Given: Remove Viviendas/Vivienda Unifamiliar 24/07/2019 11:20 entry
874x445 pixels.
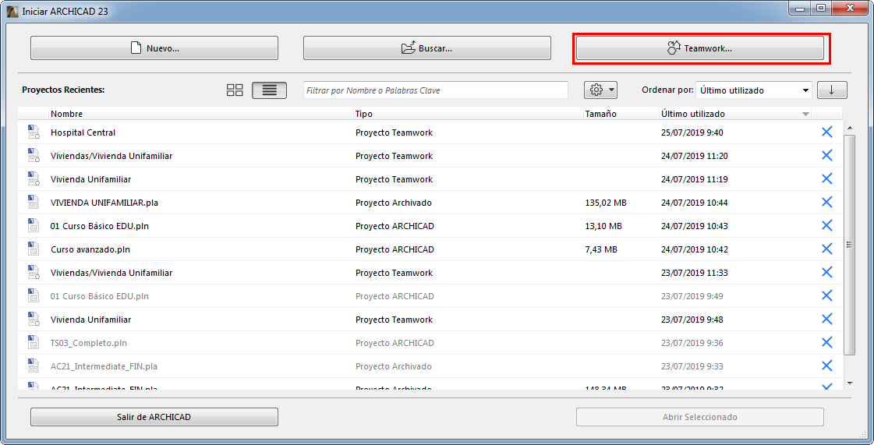Looking at the screenshot, I should 827,155.
